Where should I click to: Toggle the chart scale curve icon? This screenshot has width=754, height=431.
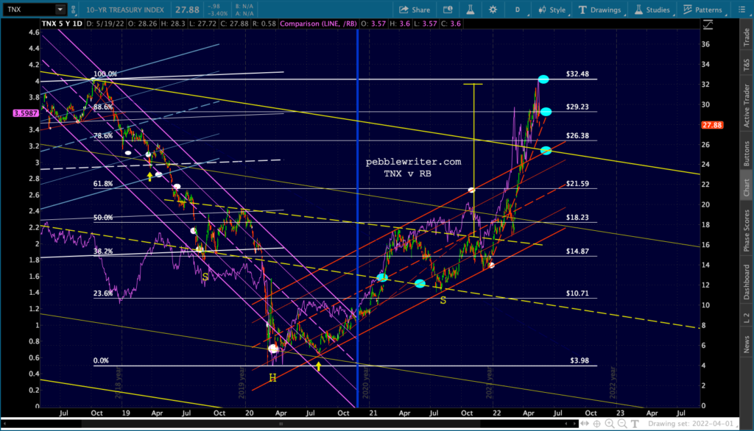click(x=708, y=24)
